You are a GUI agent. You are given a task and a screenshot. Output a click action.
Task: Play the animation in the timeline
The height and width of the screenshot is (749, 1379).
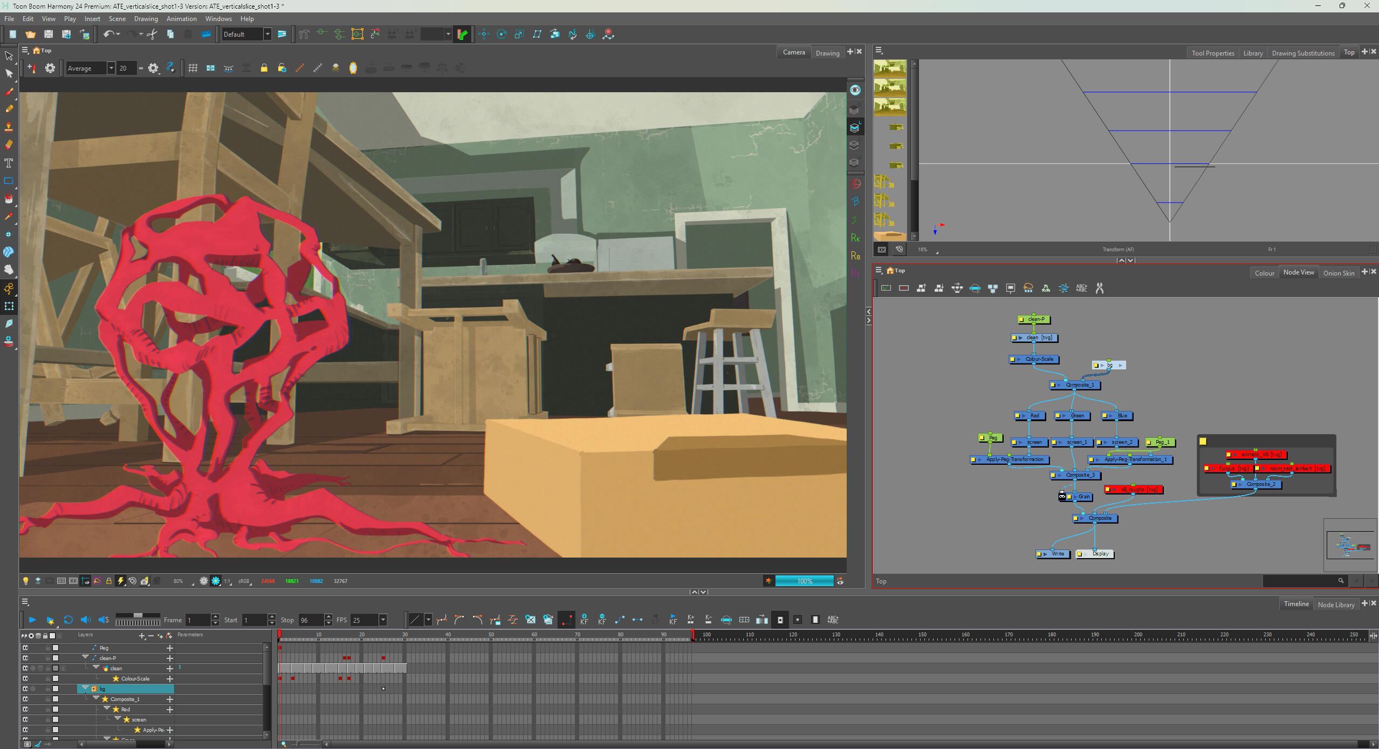[31, 620]
